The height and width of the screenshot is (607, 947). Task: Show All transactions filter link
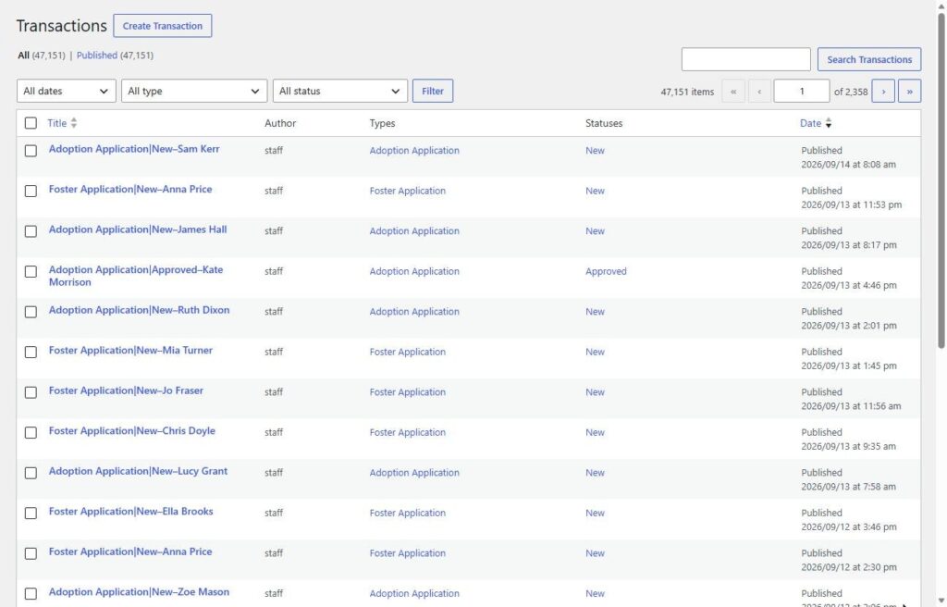(23, 55)
